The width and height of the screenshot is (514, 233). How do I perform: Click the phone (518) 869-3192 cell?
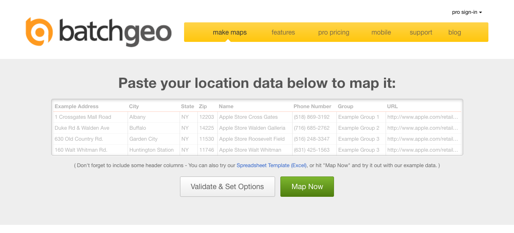coord(314,117)
